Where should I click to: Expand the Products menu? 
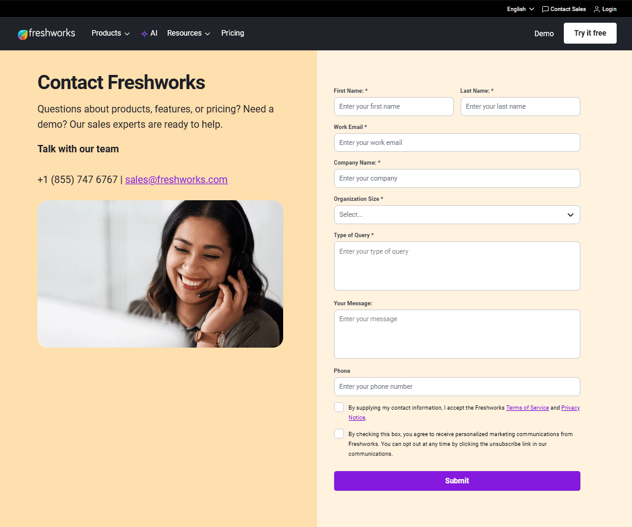111,33
